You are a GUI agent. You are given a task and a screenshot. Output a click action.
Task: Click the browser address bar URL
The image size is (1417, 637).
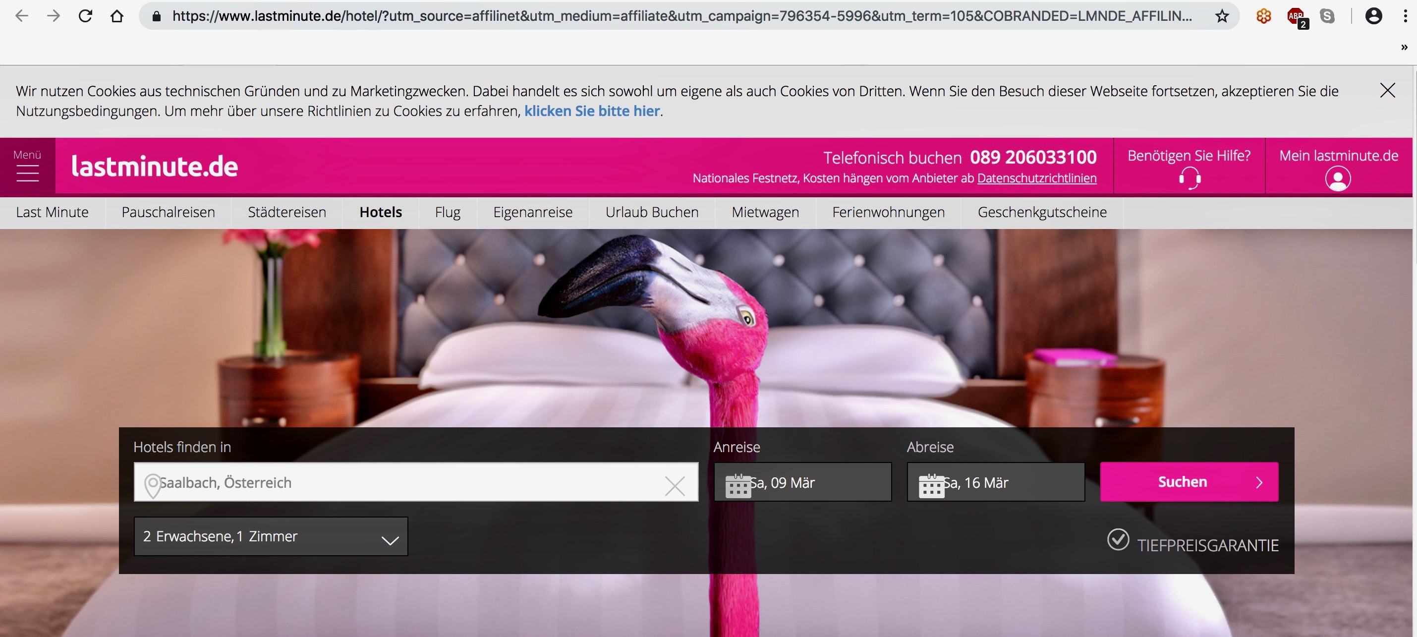(x=682, y=16)
